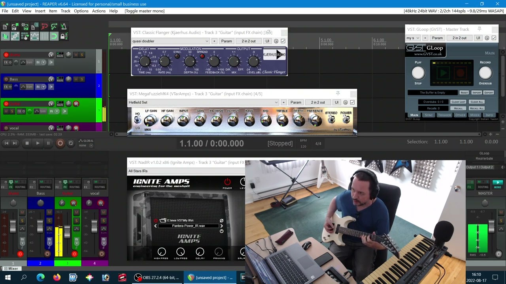Toggle Classic Flanger bypass checkbox
Screen dimensions: 506x284
coord(283,41)
